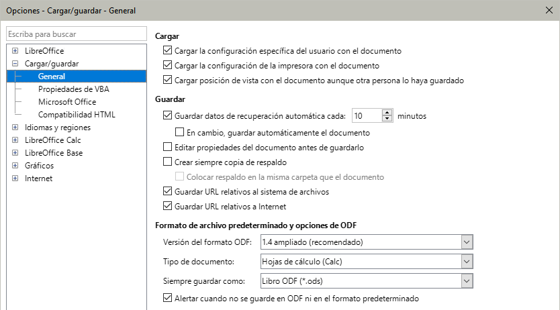Open Versión del formato ODF dropdown

[x=467, y=242]
